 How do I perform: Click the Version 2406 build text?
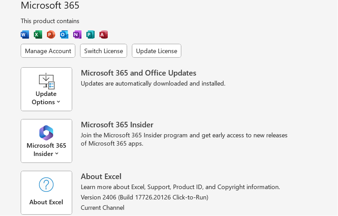click(144, 197)
